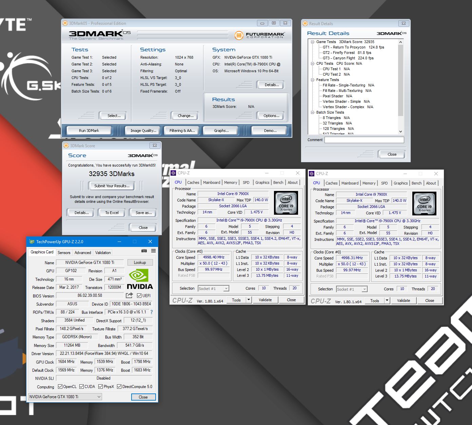
Task: Open the GPU selection dropdown in GPU-Z
Action: pyautogui.click(x=65, y=397)
